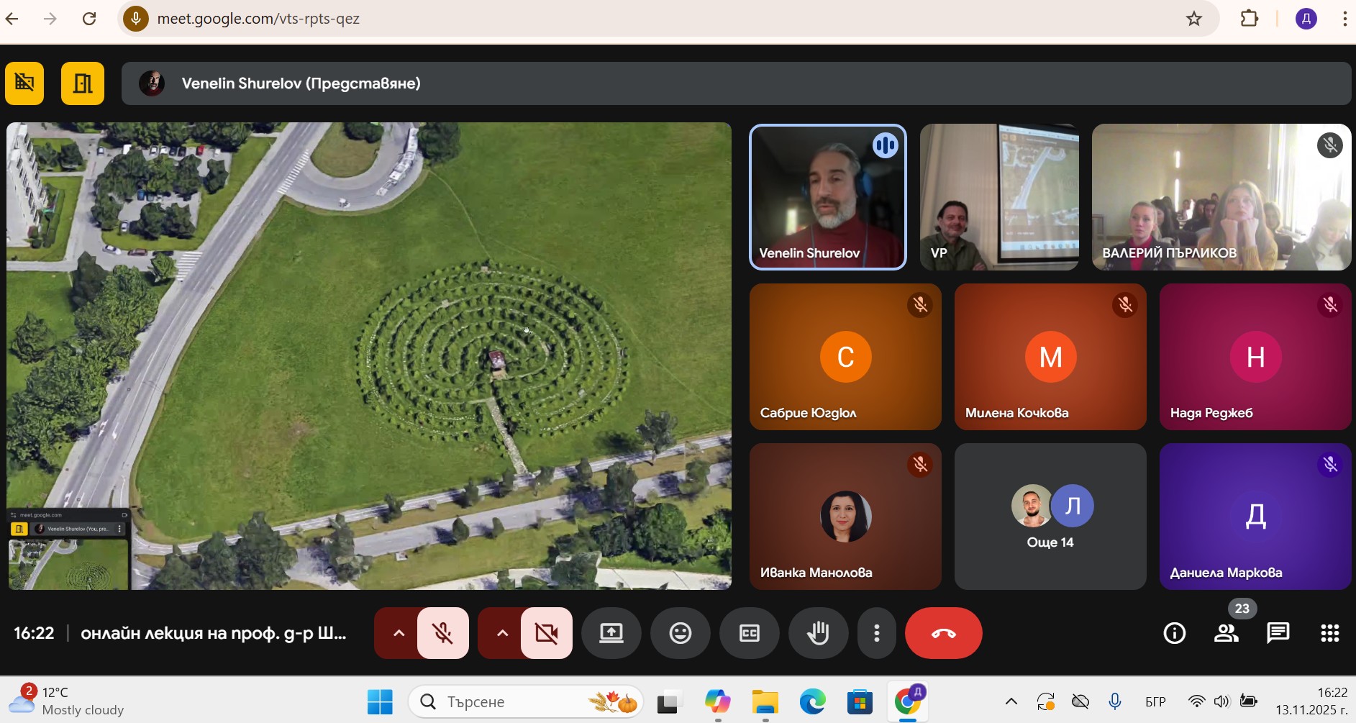
Task: Toggle closed captions
Action: [x=749, y=633]
